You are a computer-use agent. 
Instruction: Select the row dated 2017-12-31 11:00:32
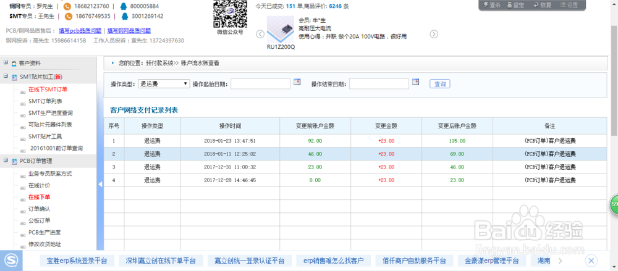pyautogui.click(x=355, y=167)
